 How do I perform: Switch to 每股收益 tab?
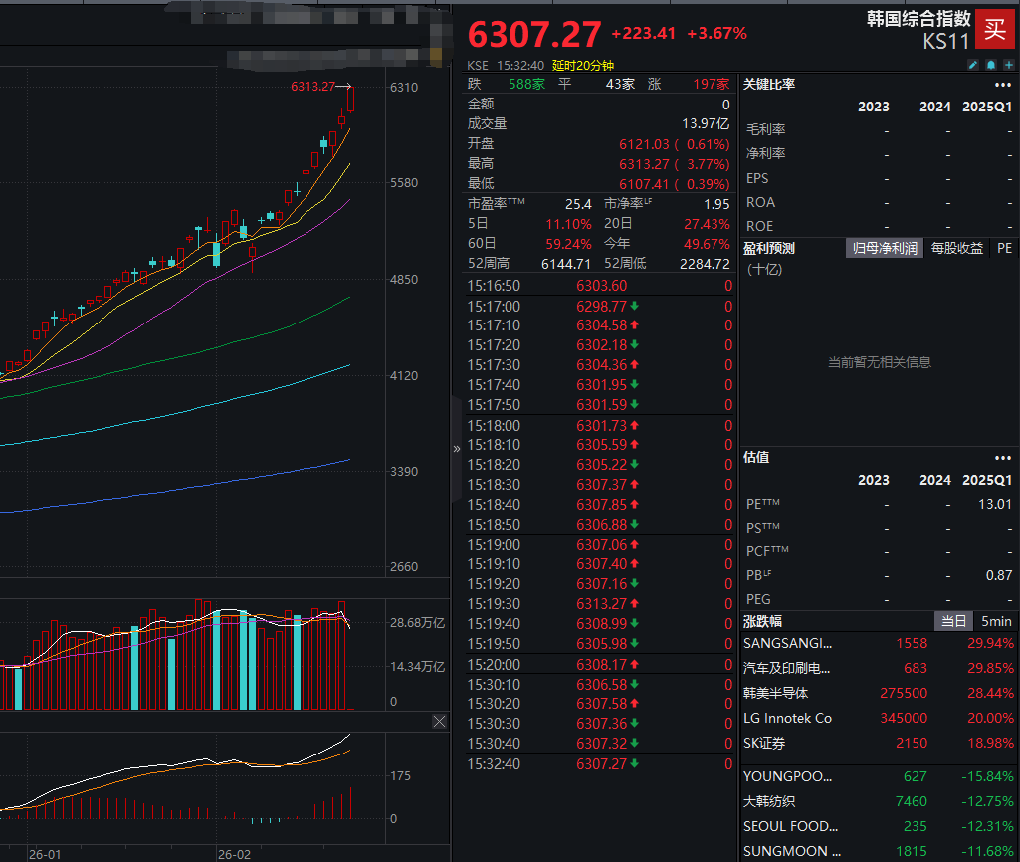(956, 248)
